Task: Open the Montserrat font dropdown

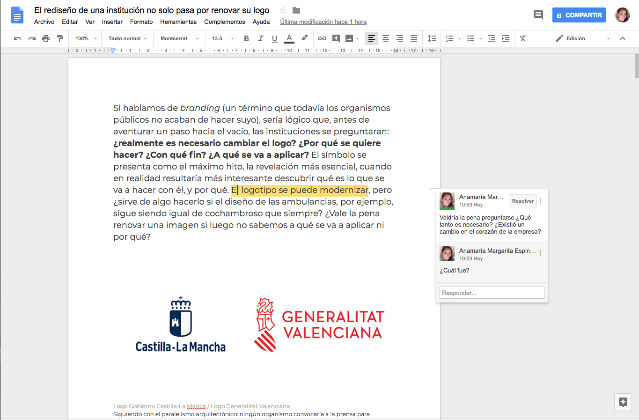Action: coord(179,38)
